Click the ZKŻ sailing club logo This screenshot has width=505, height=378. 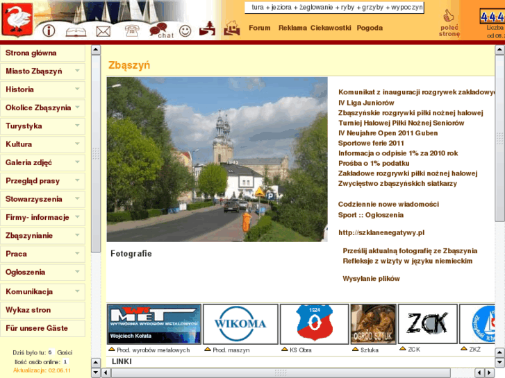click(477, 324)
